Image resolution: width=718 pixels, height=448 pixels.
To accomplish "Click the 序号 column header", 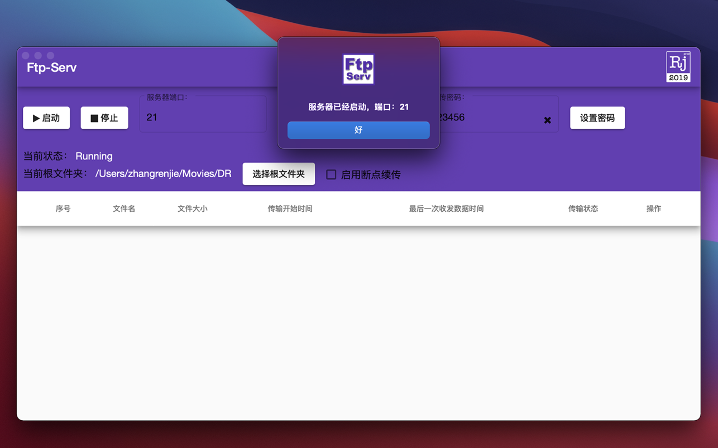I will click(63, 208).
